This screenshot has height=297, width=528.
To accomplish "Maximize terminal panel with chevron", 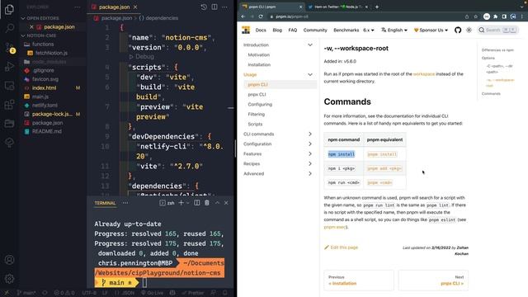I will (217, 203).
